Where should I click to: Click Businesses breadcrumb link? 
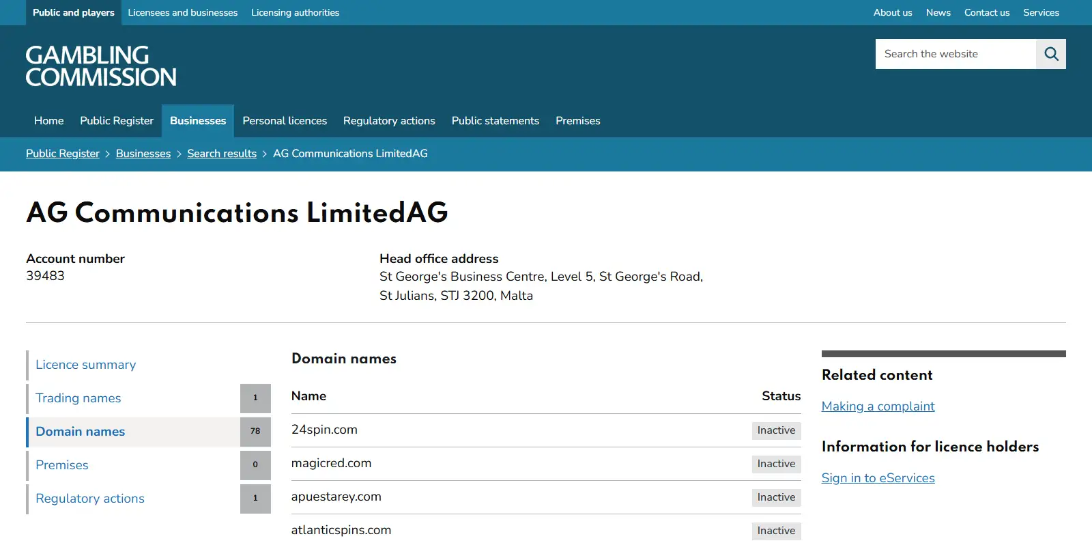click(143, 154)
